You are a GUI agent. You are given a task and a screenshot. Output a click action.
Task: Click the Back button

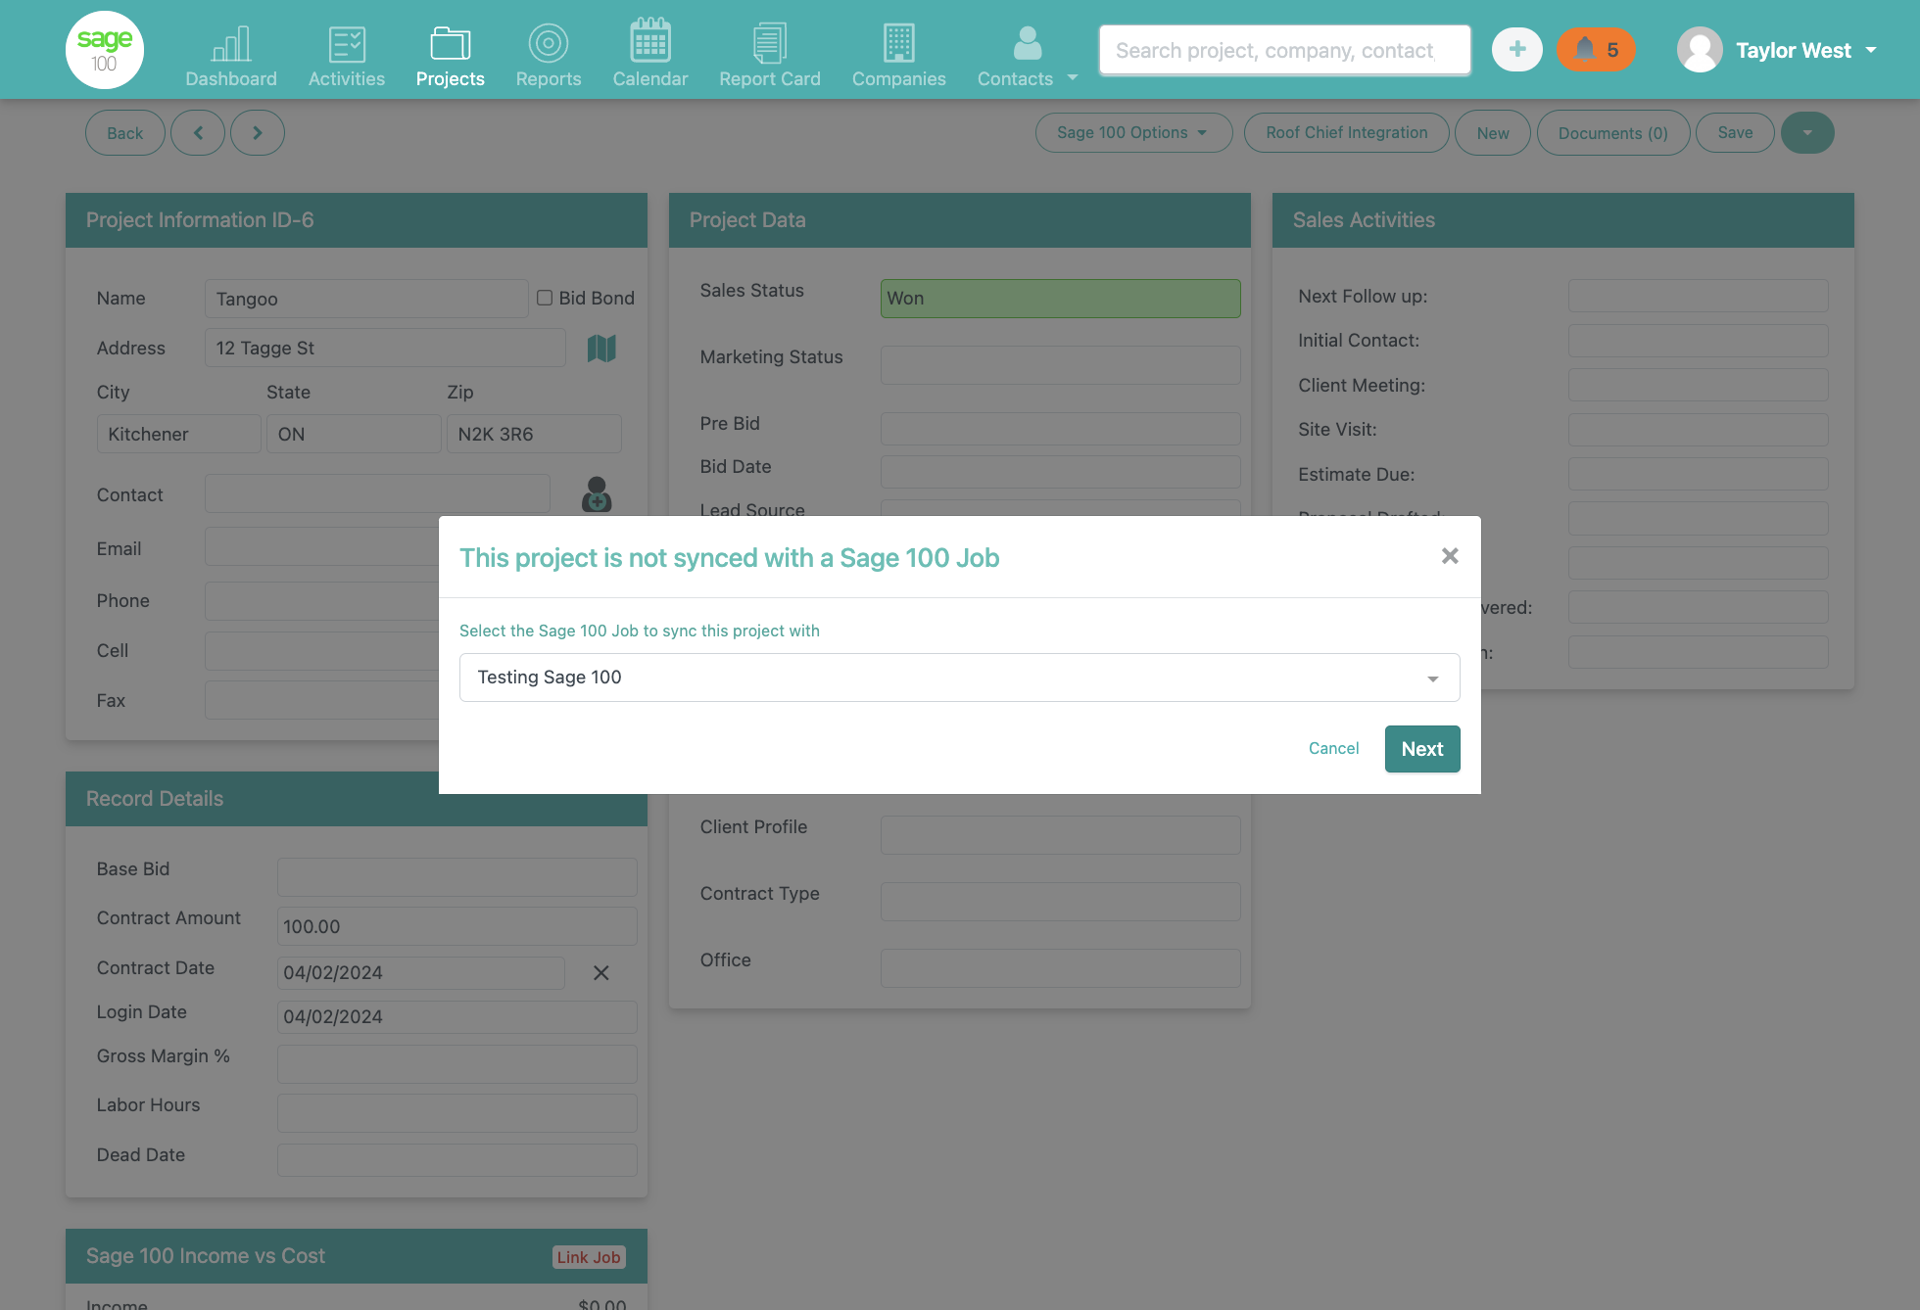coord(125,133)
